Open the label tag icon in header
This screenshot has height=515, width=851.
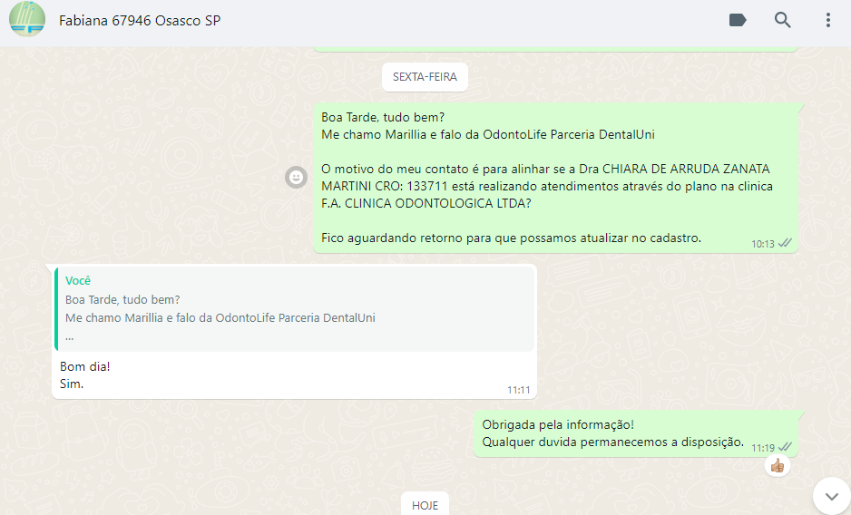click(x=738, y=20)
